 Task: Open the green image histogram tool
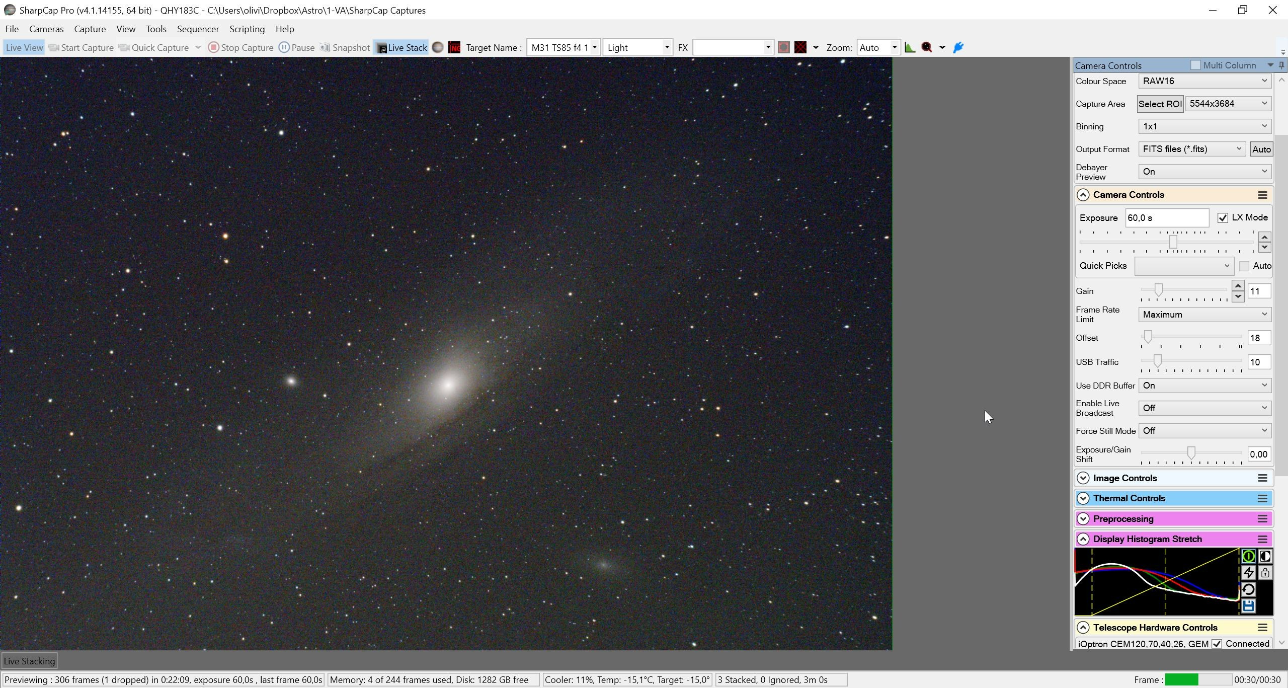tap(910, 47)
